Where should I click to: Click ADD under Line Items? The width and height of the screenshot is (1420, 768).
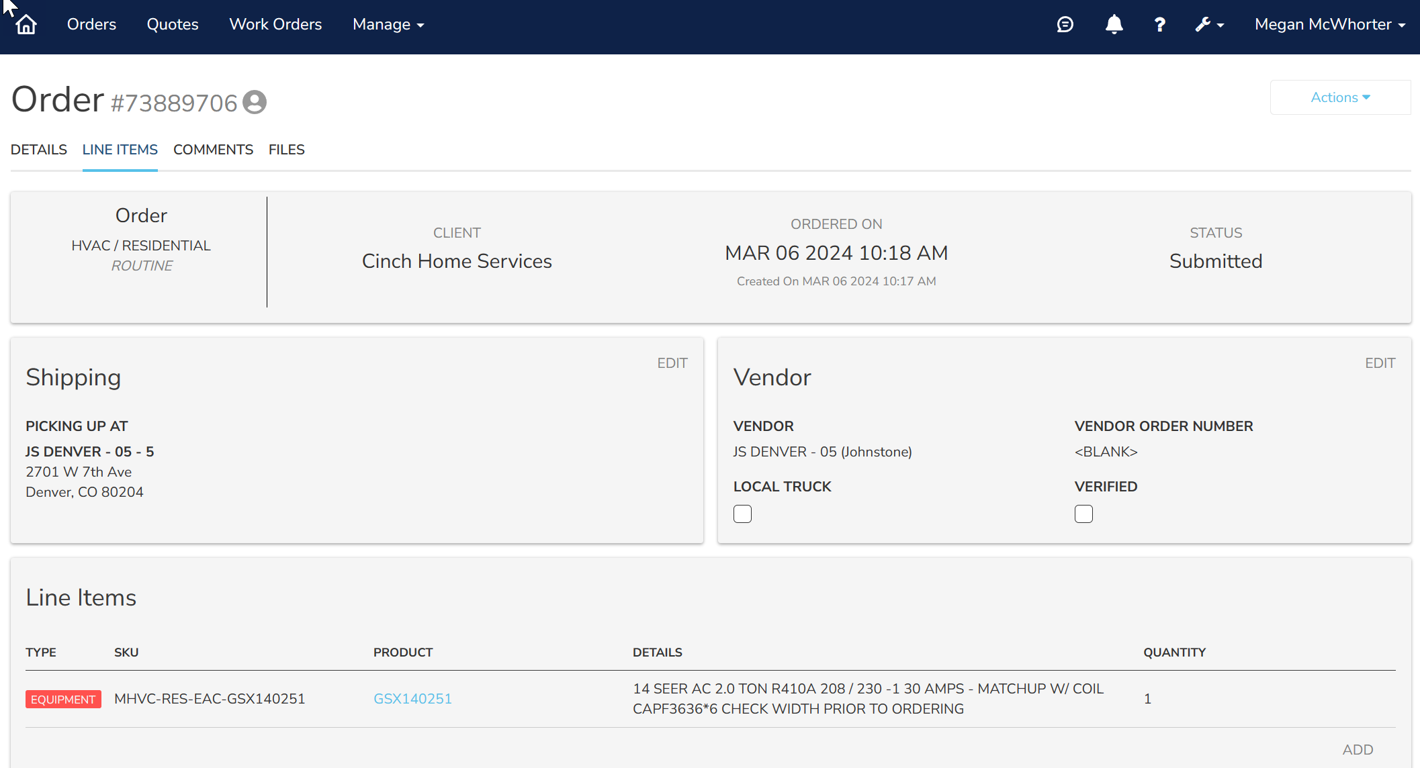point(1358,750)
